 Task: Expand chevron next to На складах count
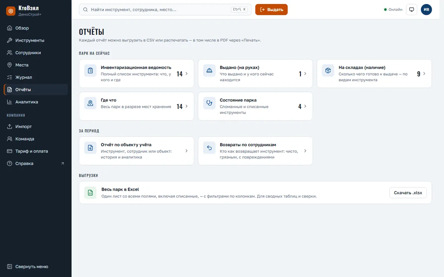[424, 73]
